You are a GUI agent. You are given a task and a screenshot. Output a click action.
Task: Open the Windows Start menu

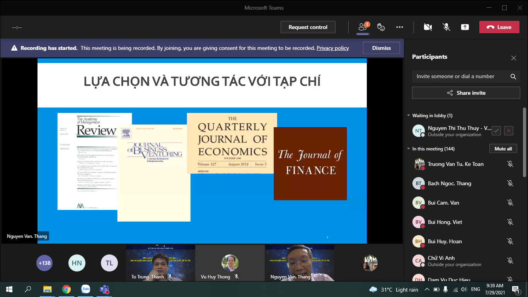[x=9, y=289]
